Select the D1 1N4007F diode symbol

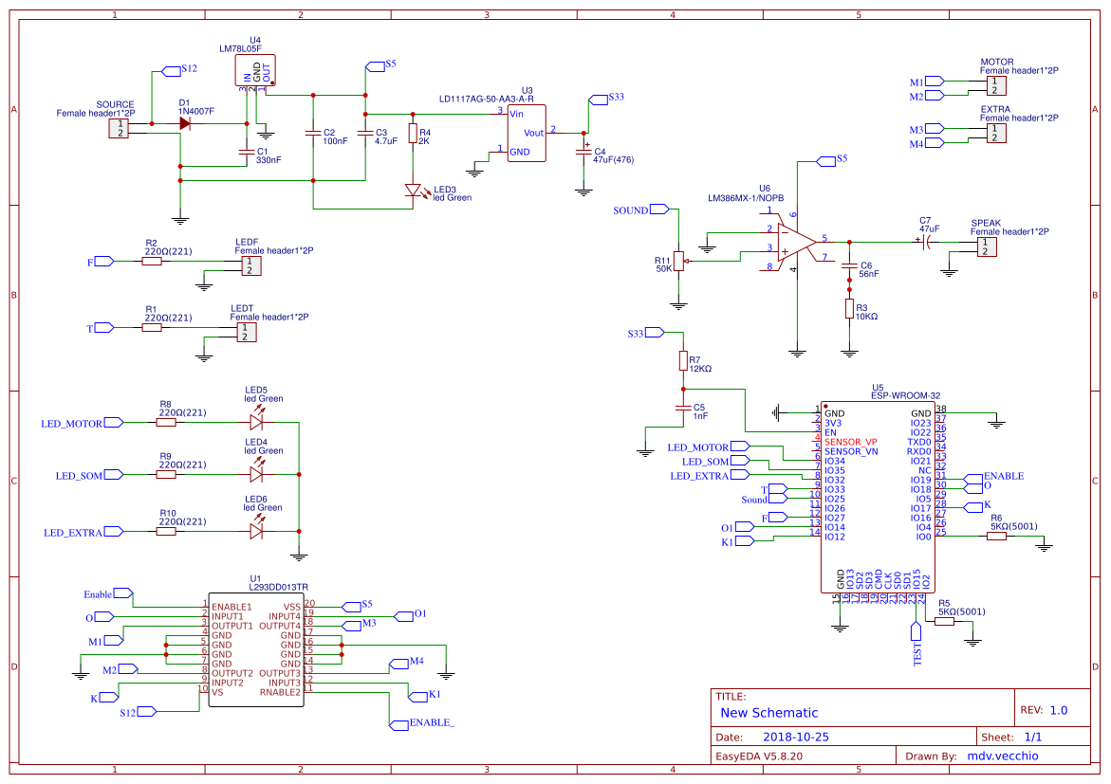click(186, 124)
